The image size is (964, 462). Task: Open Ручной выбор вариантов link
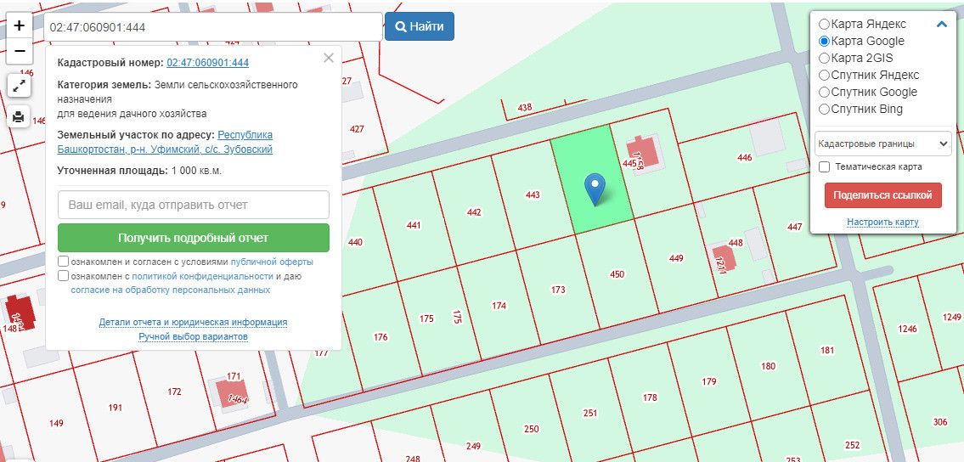click(x=193, y=336)
